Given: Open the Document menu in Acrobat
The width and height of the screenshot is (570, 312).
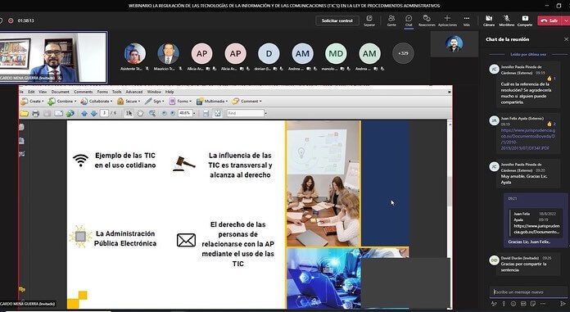Looking at the screenshot, I should coord(60,92).
